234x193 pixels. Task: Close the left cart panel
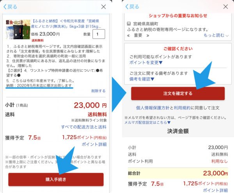pyautogui.click(x=103, y=7)
